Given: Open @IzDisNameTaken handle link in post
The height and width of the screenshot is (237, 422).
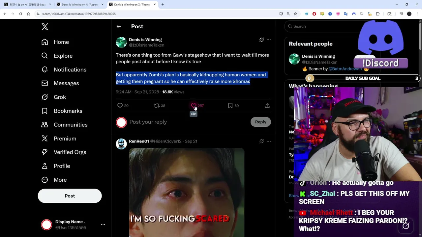Looking at the screenshot, I should (x=146, y=45).
